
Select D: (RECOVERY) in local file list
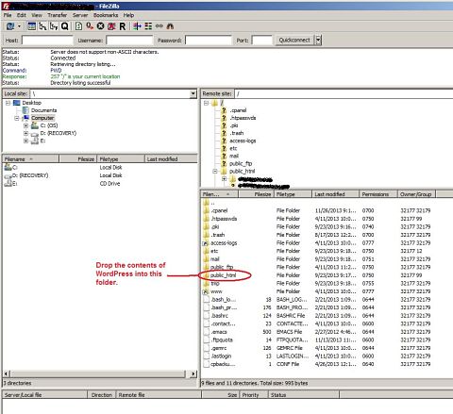(30, 175)
